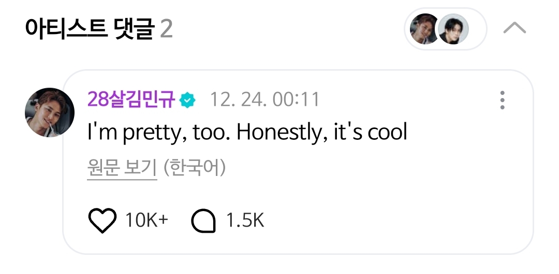559x274 pixels.
Task: Open the 28살김민규 username profile
Action: pyautogui.click(x=131, y=100)
